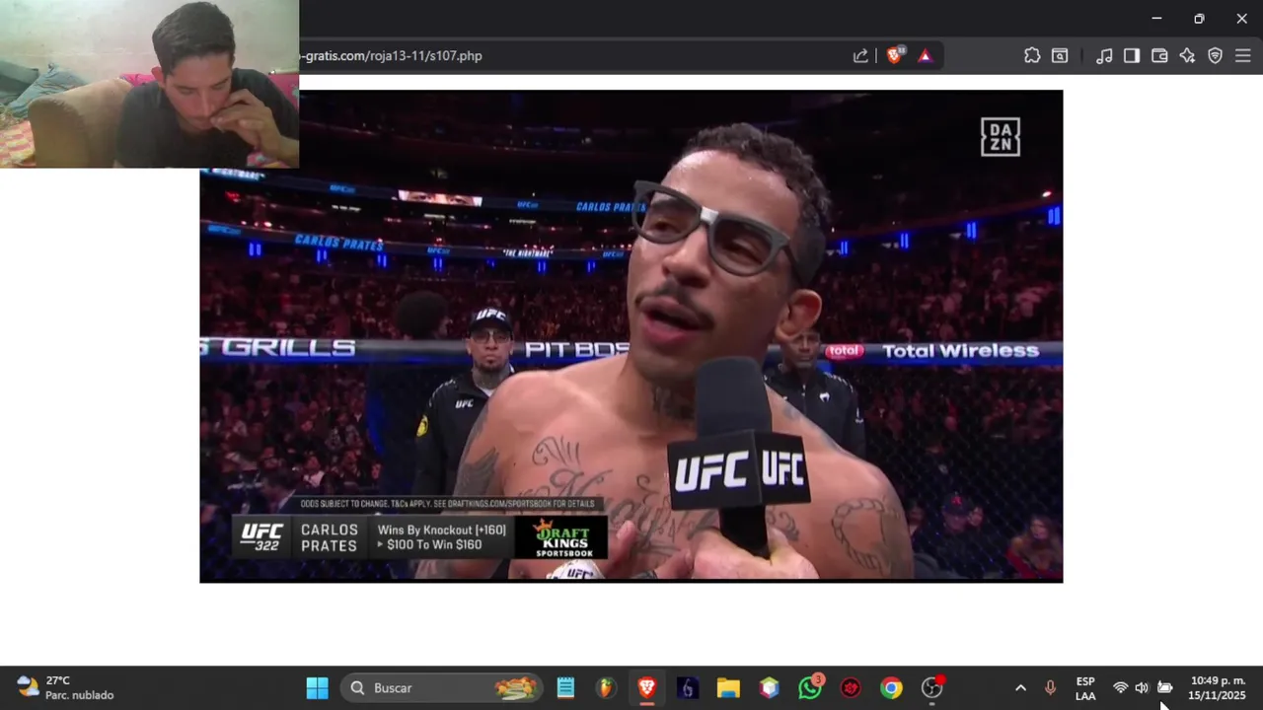This screenshot has width=1263, height=710.
Task: Open OBS Studio recording app icon
Action: pyautogui.click(x=932, y=688)
